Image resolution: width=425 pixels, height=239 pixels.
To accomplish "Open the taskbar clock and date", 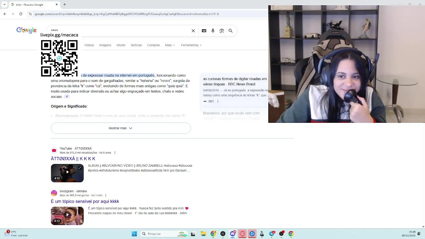I will click(x=408, y=234).
